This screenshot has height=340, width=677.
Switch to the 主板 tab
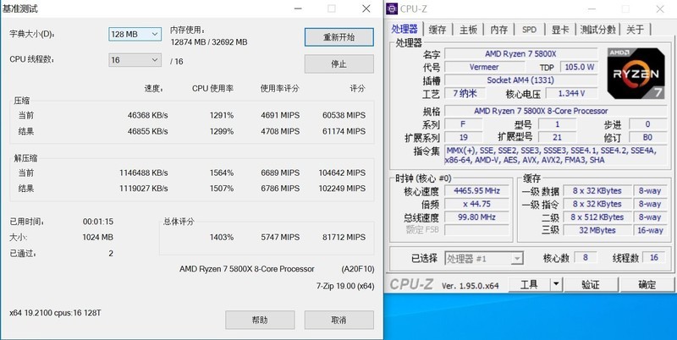[x=468, y=30]
